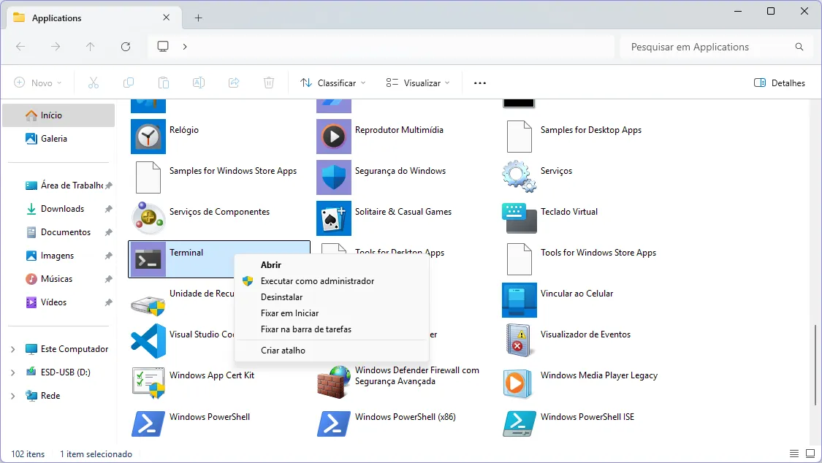The image size is (822, 463).
Task: Choose Executar como administrador
Action: tap(332, 281)
